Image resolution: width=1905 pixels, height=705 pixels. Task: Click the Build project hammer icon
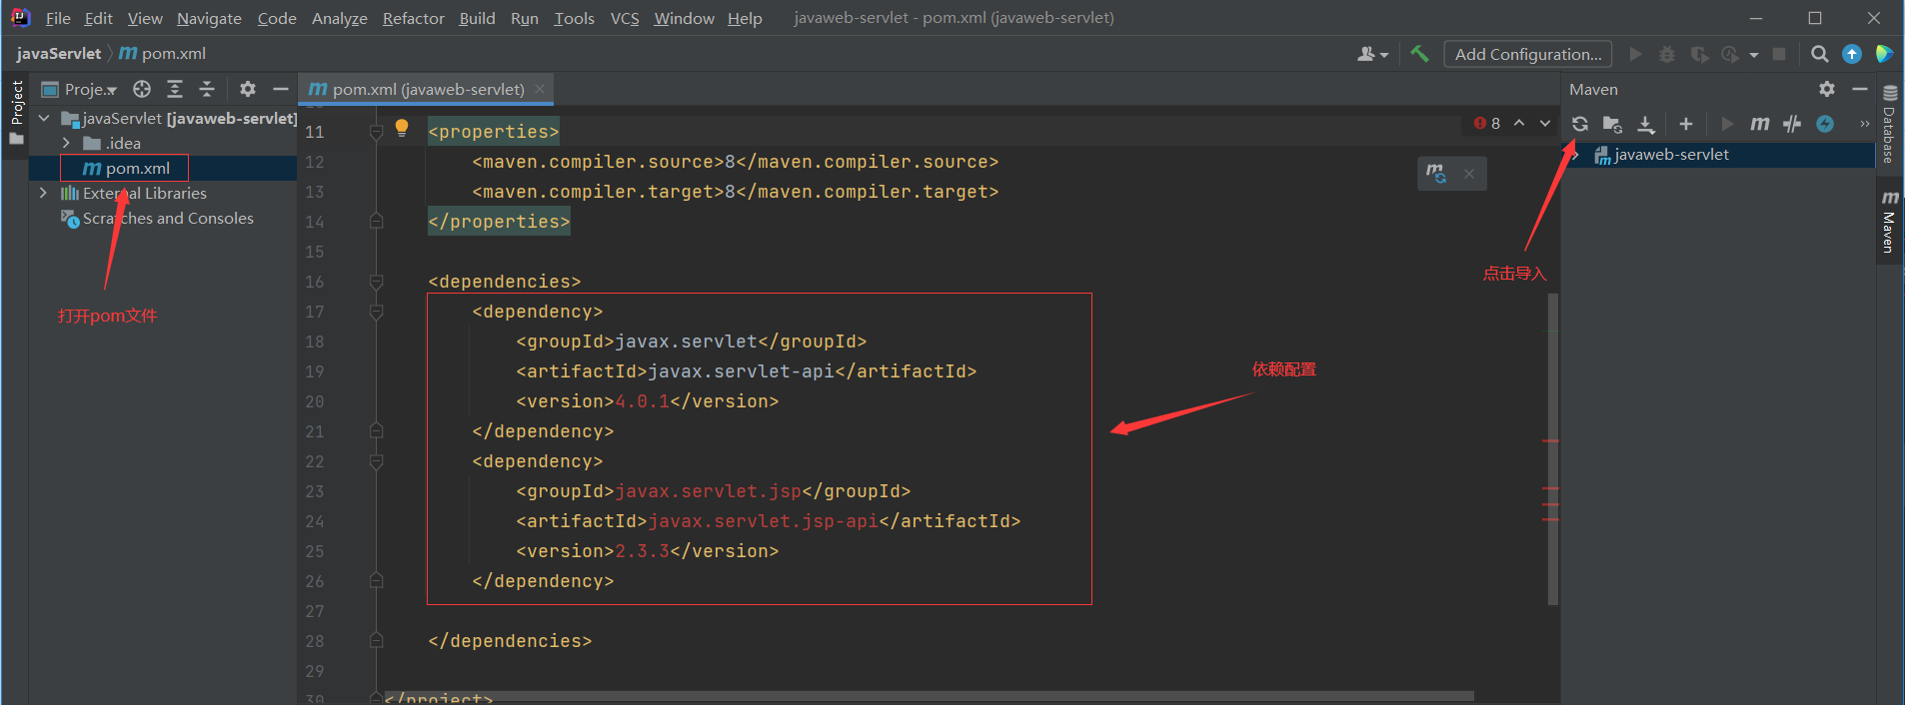(1419, 54)
